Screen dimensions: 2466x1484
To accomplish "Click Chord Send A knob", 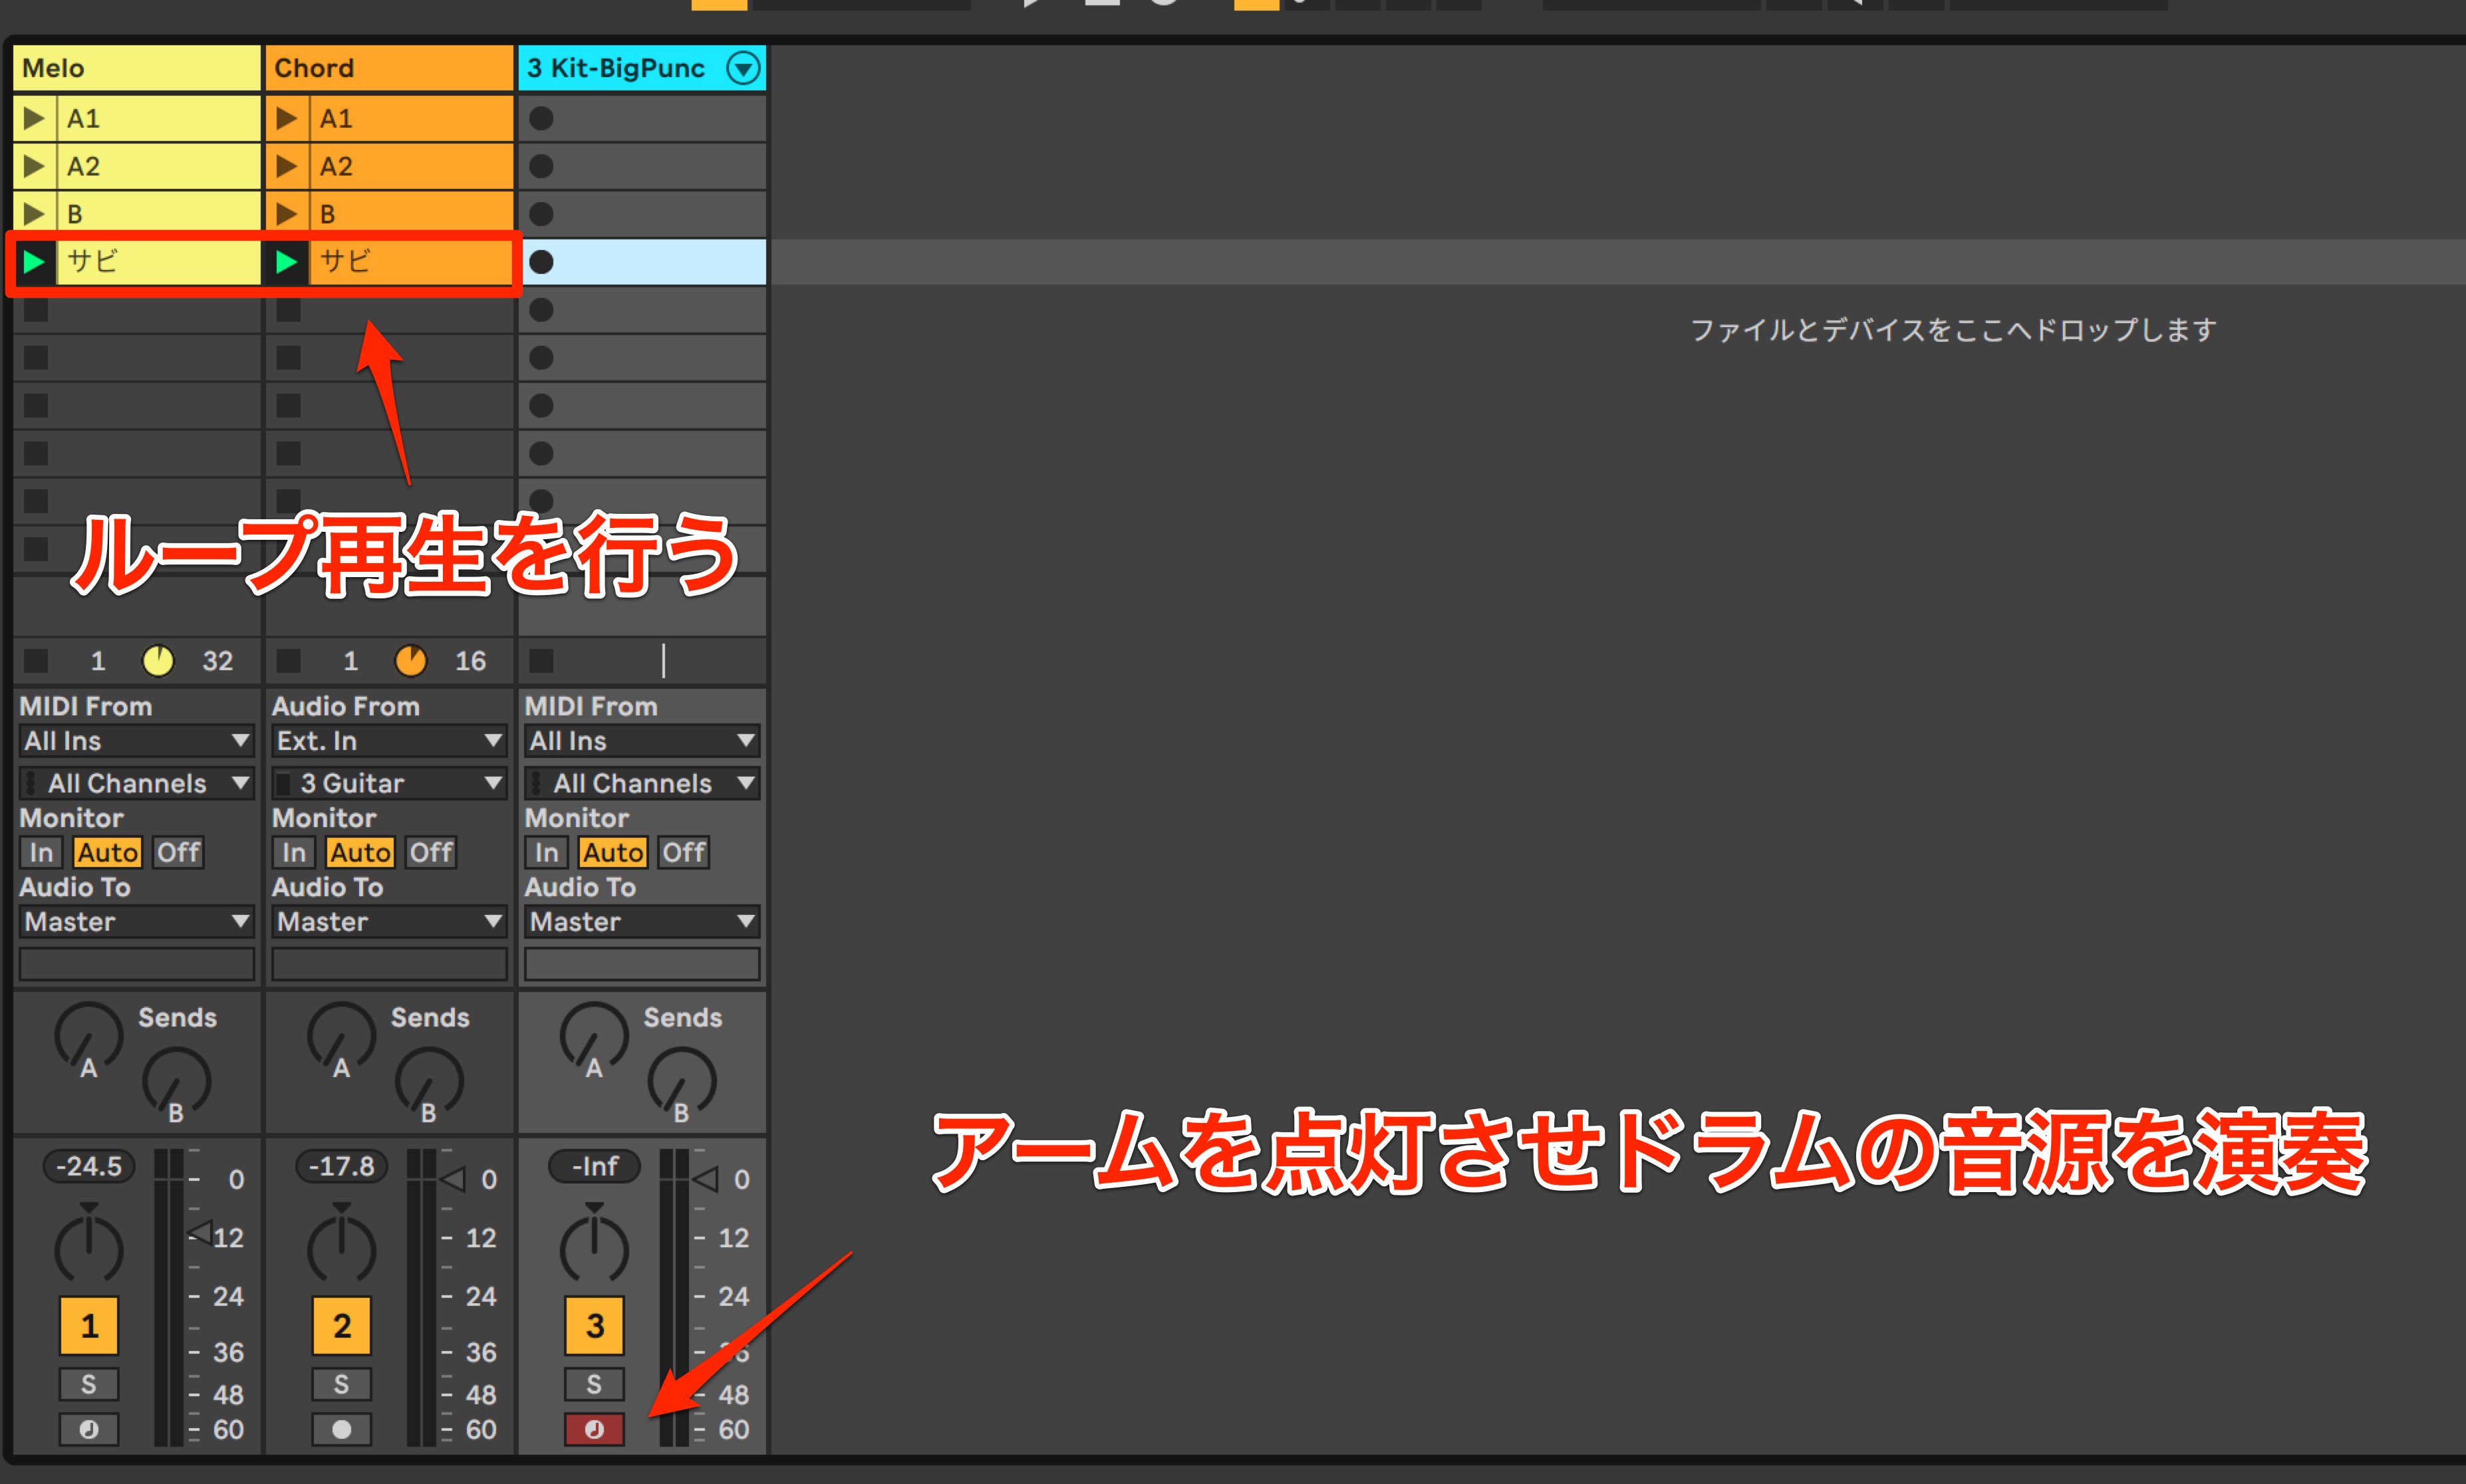I will 342,1036.
